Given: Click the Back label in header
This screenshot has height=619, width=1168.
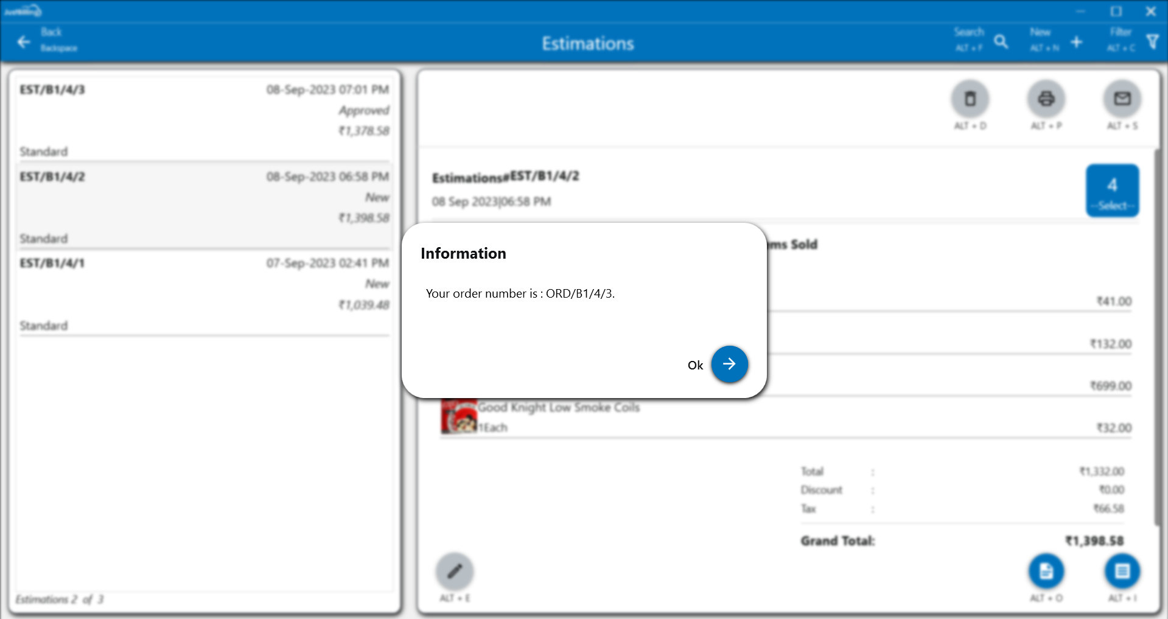Looking at the screenshot, I should (x=52, y=32).
